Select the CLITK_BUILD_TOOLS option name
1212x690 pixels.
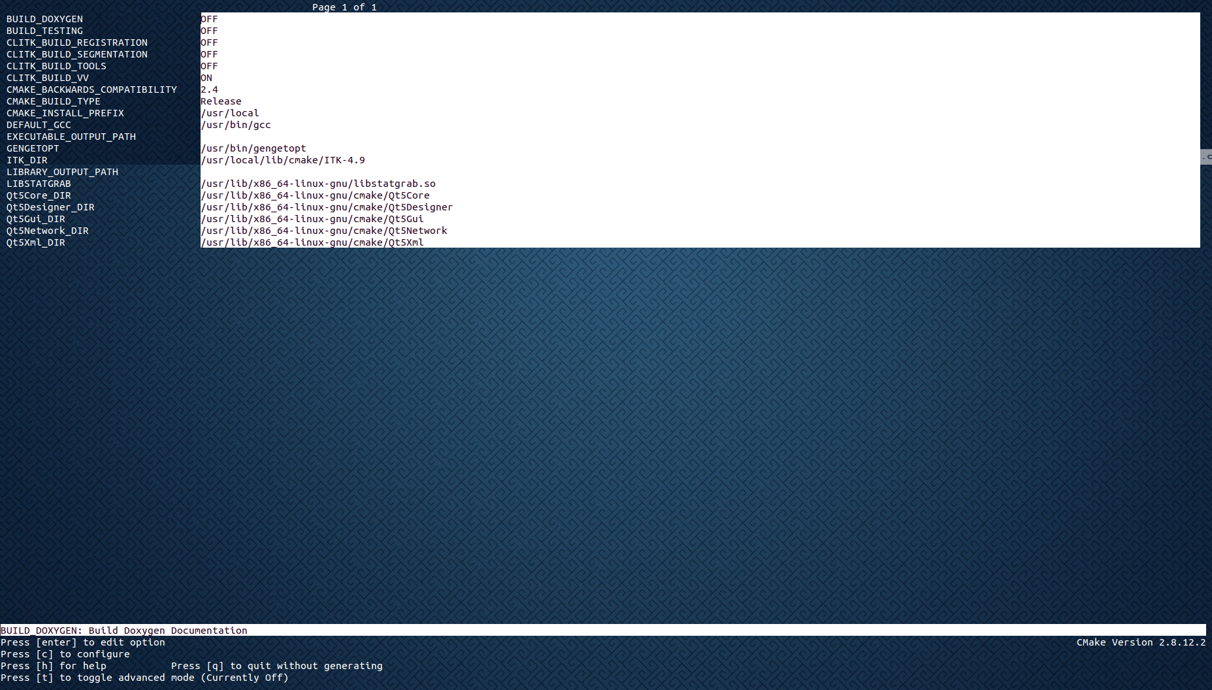56,66
